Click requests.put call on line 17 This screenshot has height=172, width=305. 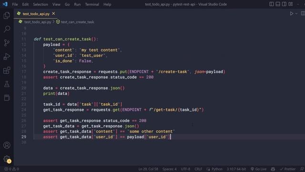click(x=112, y=72)
